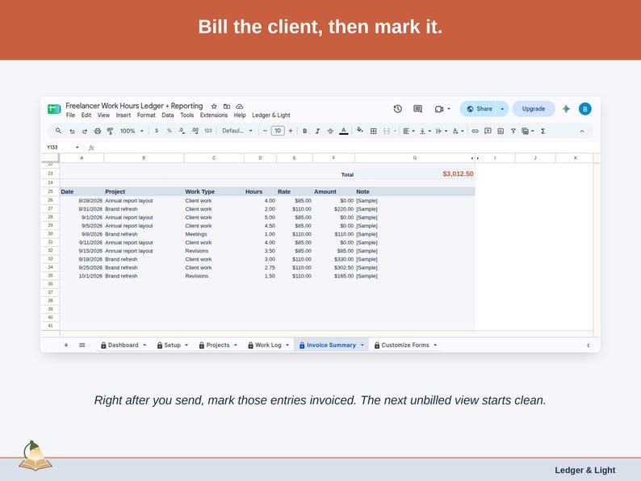Viewport: 641px width, 481px height.
Task: Open the 123 number format menu
Action: tap(208, 131)
